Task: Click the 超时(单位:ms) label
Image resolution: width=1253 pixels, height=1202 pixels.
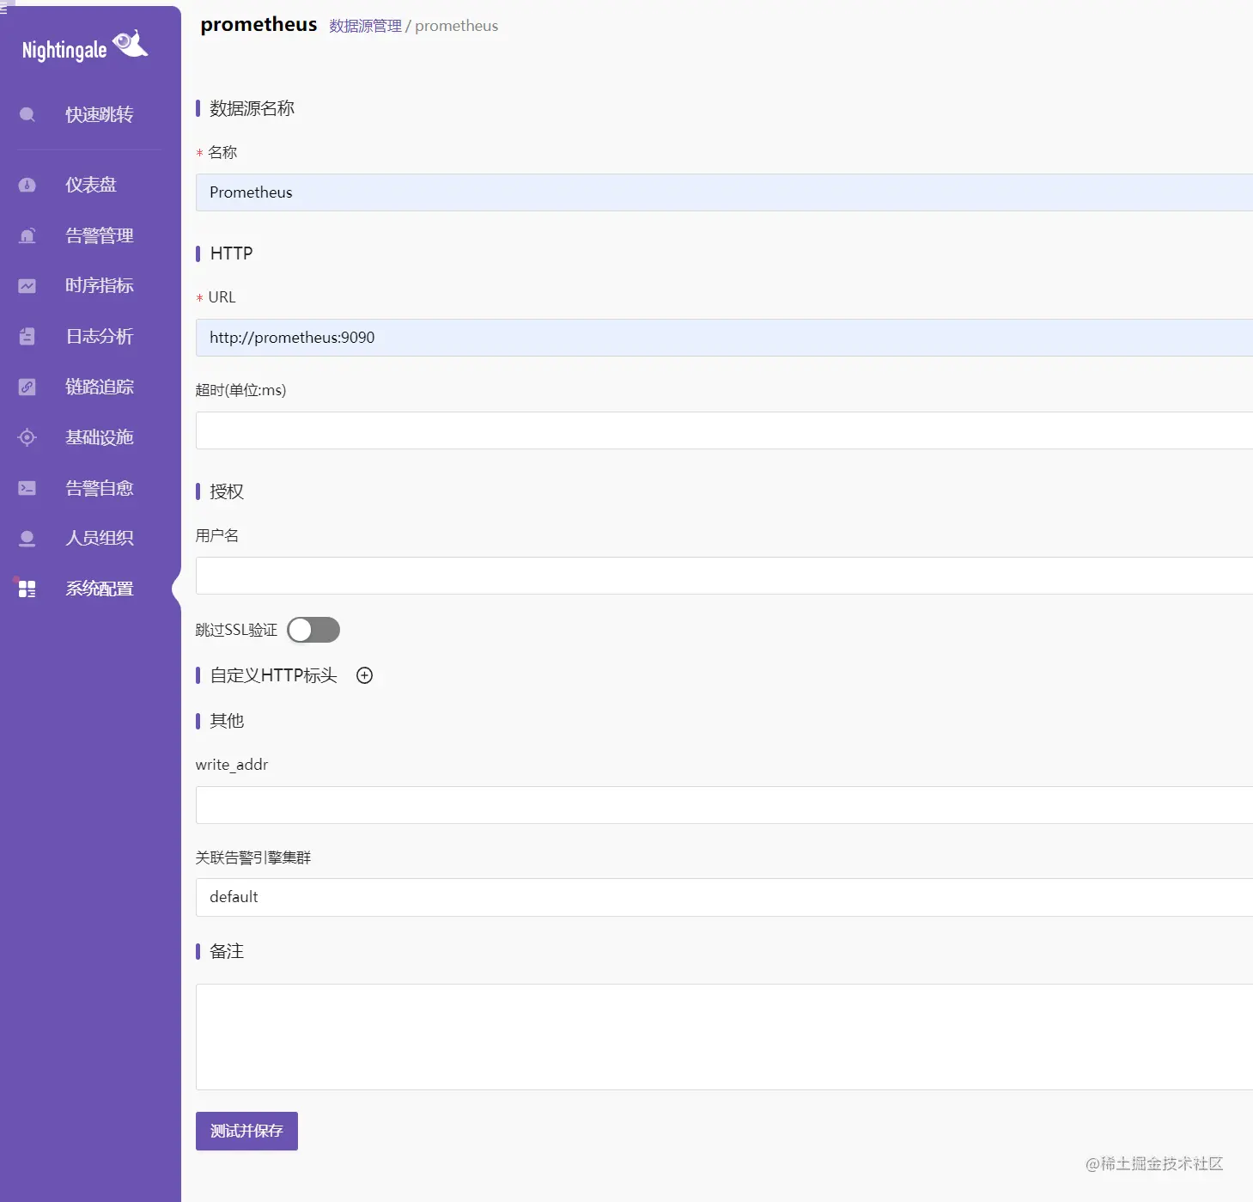Action: click(240, 390)
